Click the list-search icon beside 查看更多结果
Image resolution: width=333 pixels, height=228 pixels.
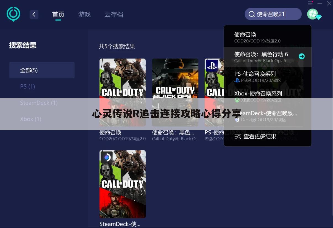tap(238, 137)
